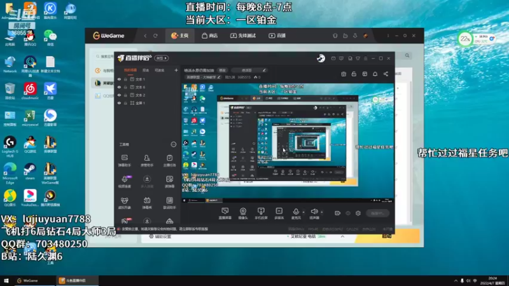Click WeGame refresh arrow icon

click(x=155, y=36)
